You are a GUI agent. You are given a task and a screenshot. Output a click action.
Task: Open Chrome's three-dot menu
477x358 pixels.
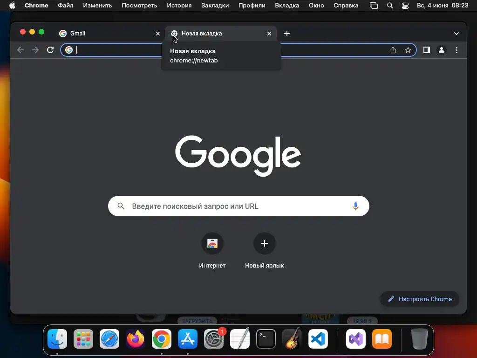click(x=457, y=50)
